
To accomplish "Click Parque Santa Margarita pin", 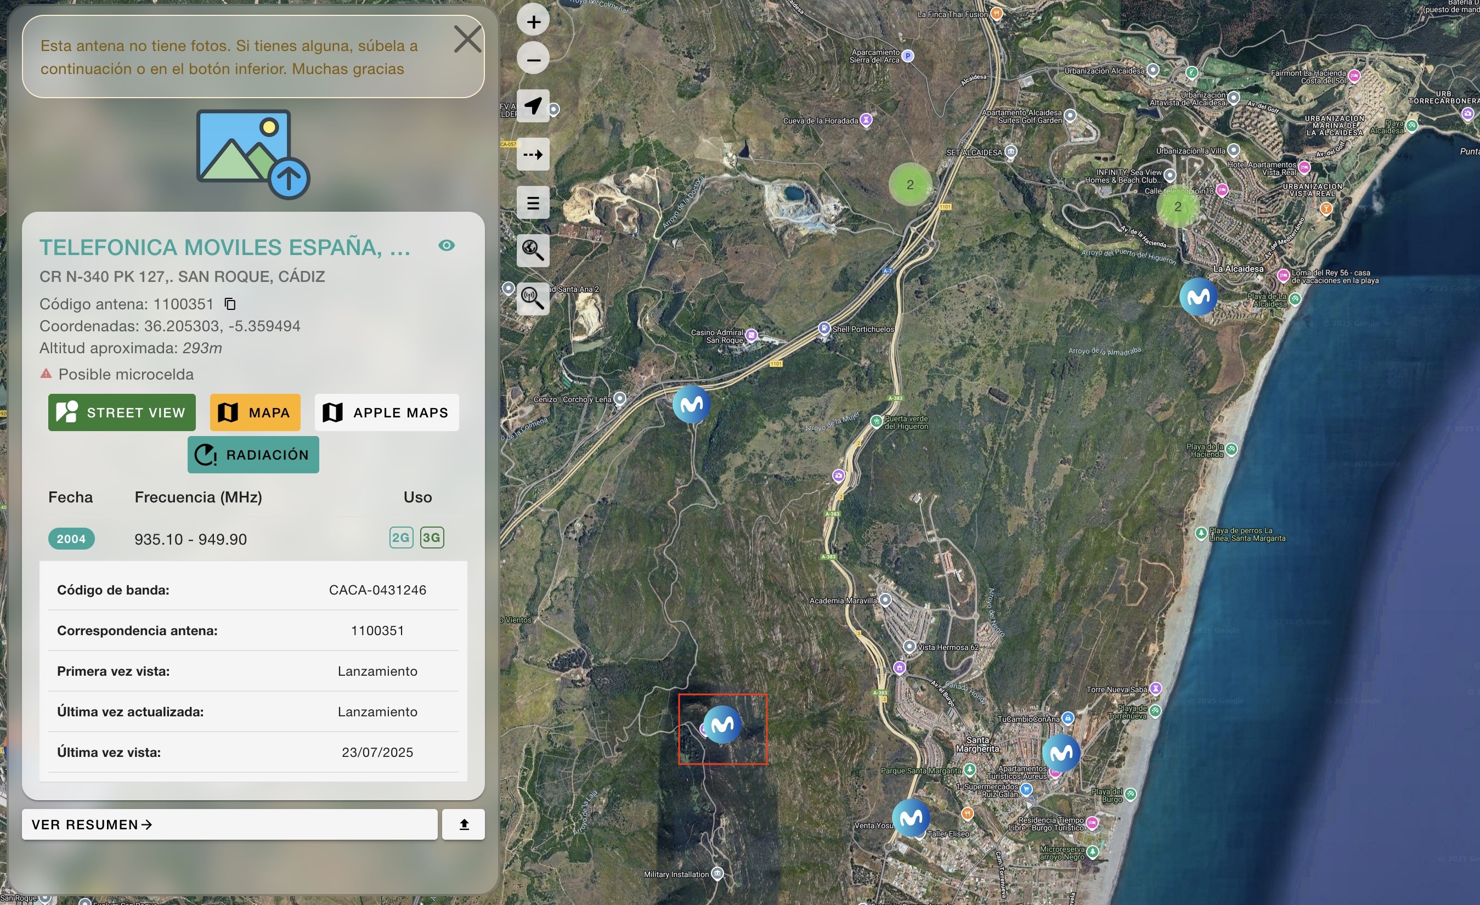I will pyautogui.click(x=969, y=771).
